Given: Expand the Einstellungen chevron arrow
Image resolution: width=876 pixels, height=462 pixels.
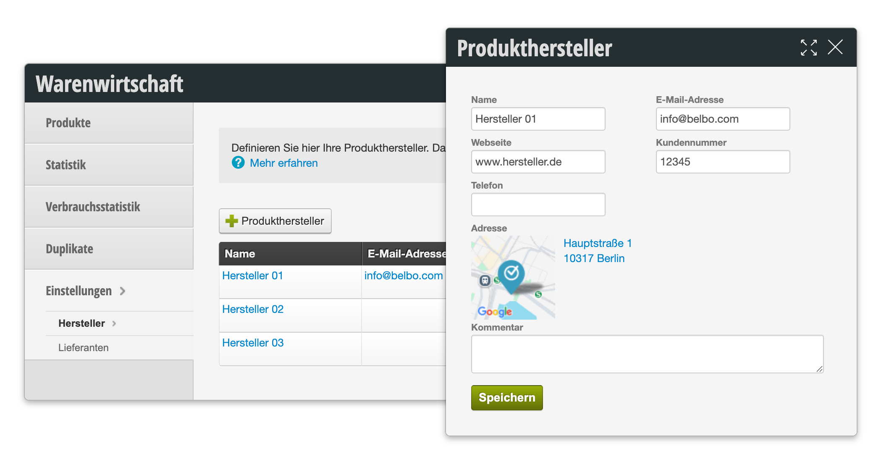Looking at the screenshot, I should (123, 291).
